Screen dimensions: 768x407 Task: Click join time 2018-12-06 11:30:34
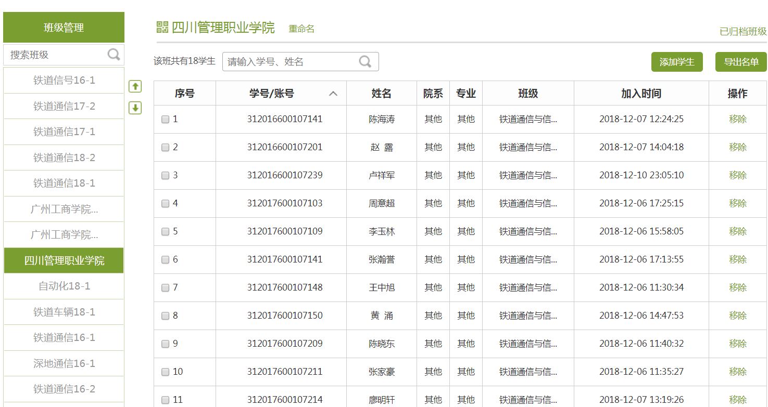pyautogui.click(x=641, y=287)
